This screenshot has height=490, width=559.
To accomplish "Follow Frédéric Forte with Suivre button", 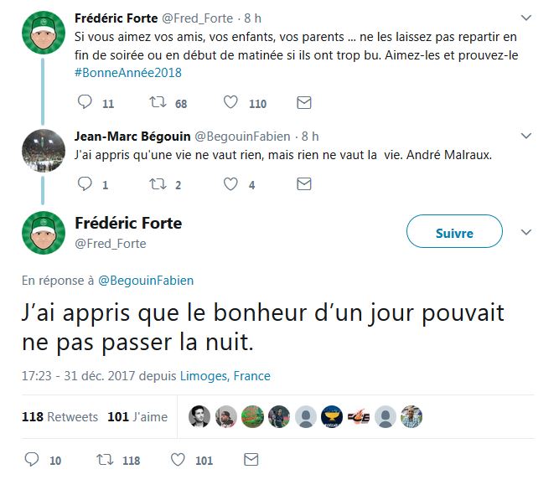I will pos(454,233).
